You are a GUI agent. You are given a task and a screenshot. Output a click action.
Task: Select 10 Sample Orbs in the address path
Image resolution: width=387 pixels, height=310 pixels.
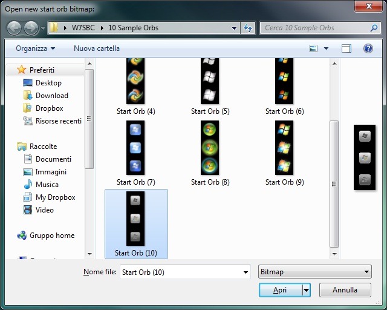tap(133, 28)
